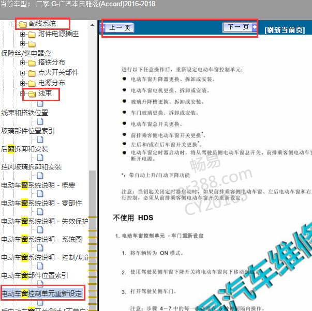The width and height of the screenshot is (312, 311).
Task: Go to previous page with 上一页
Action: click(x=117, y=27)
